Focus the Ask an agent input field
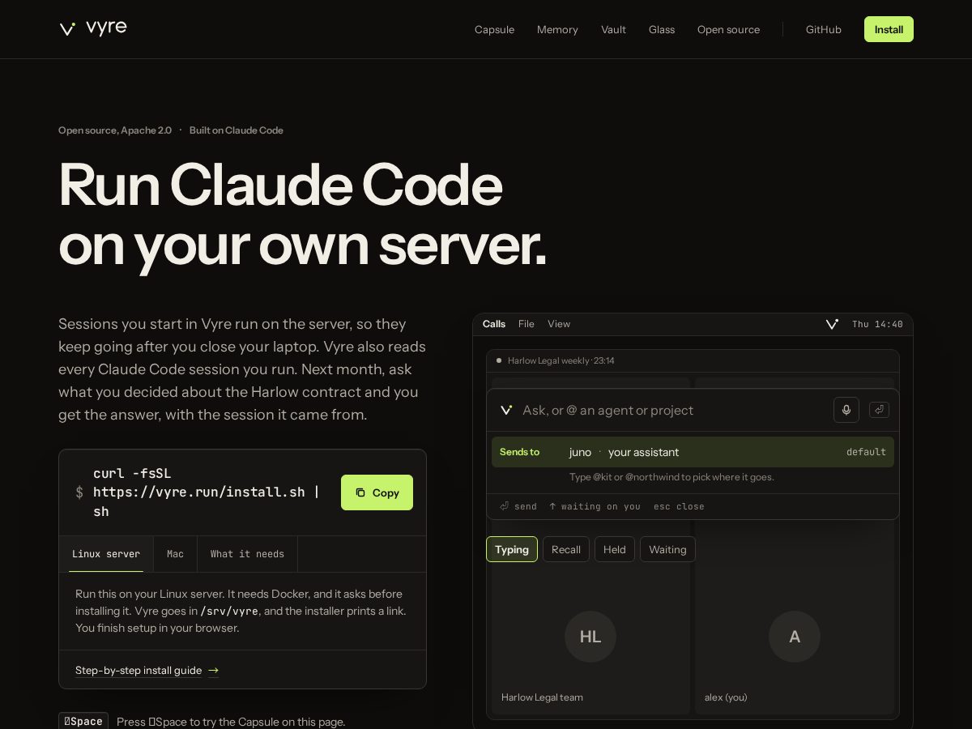The height and width of the screenshot is (729, 972). point(672,410)
